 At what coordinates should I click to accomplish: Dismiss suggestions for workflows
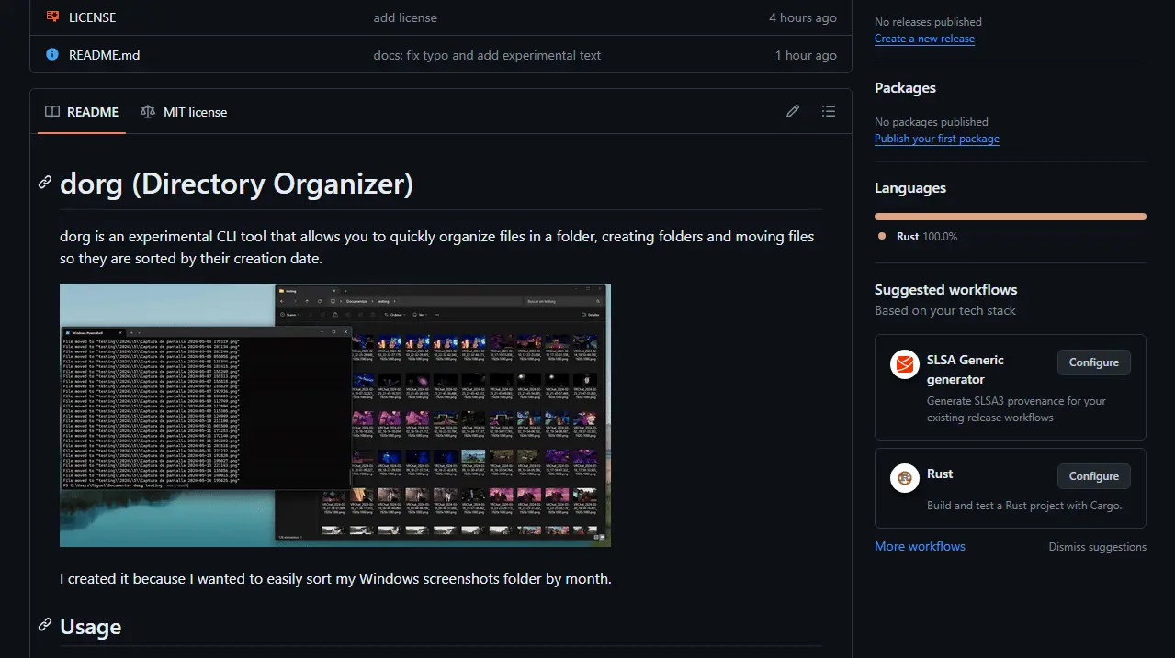(x=1097, y=547)
